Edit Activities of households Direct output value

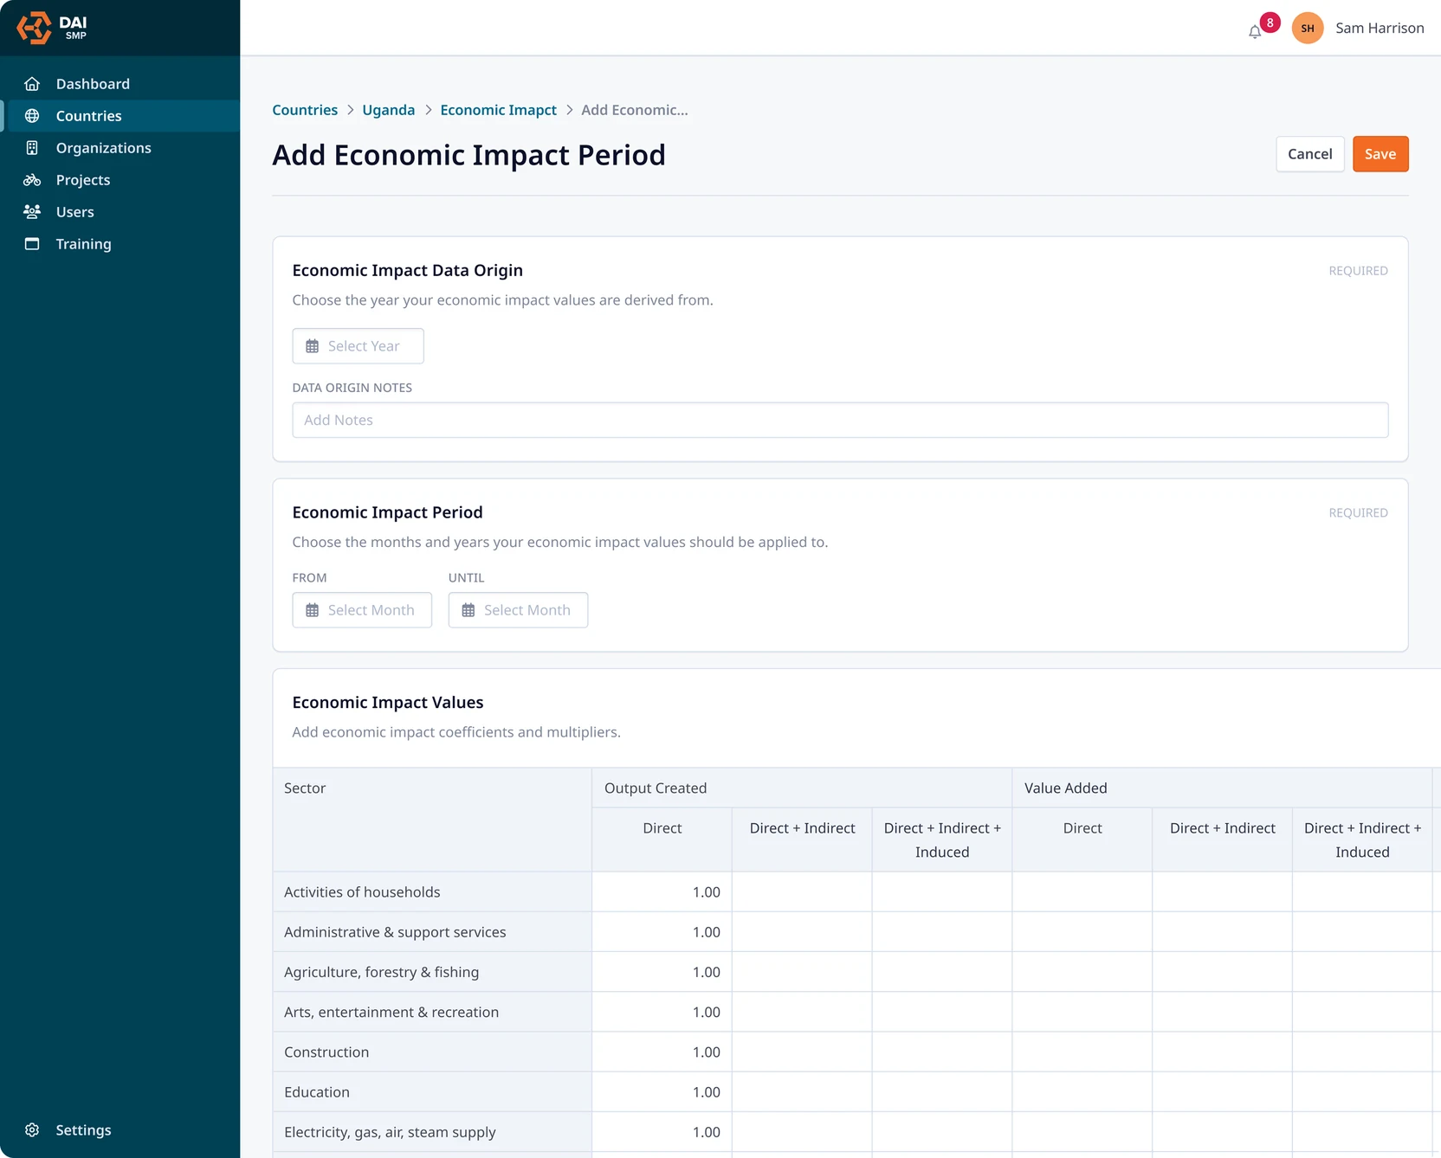[662, 892]
